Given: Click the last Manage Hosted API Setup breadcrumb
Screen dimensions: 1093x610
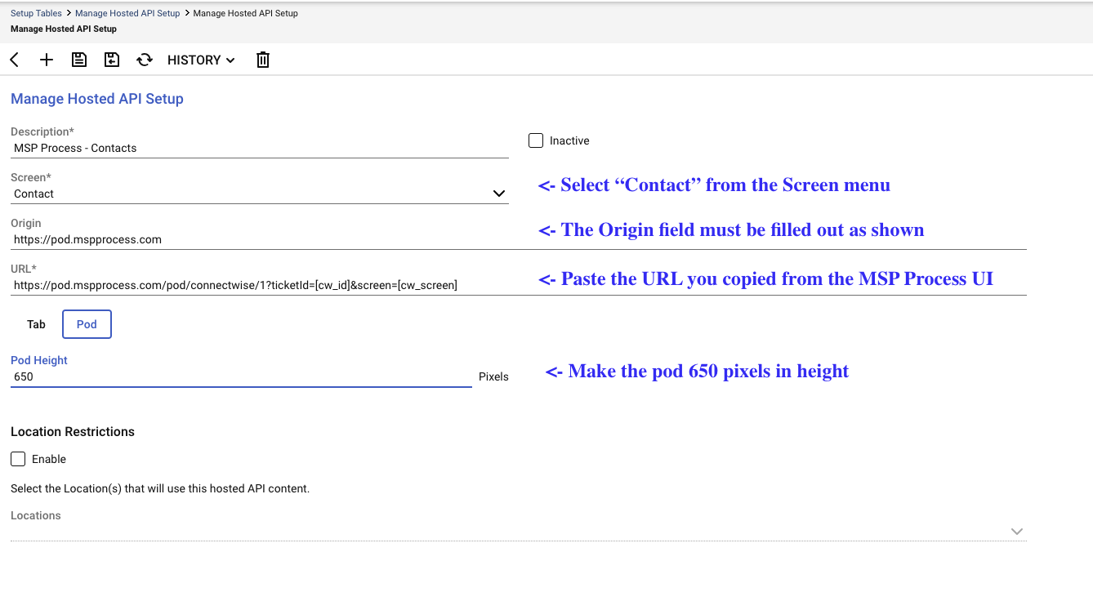Looking at the screenshot, I should pos(245,13).
